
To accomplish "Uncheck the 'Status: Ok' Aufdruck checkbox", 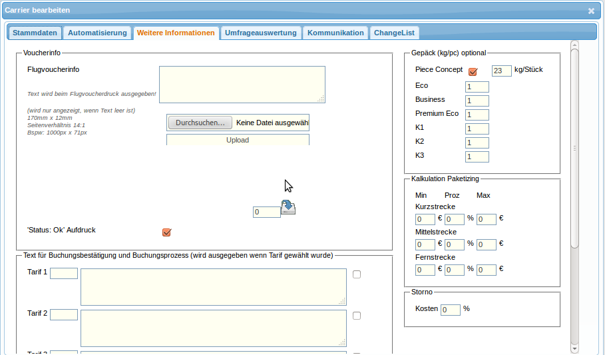I will point(167,232).
